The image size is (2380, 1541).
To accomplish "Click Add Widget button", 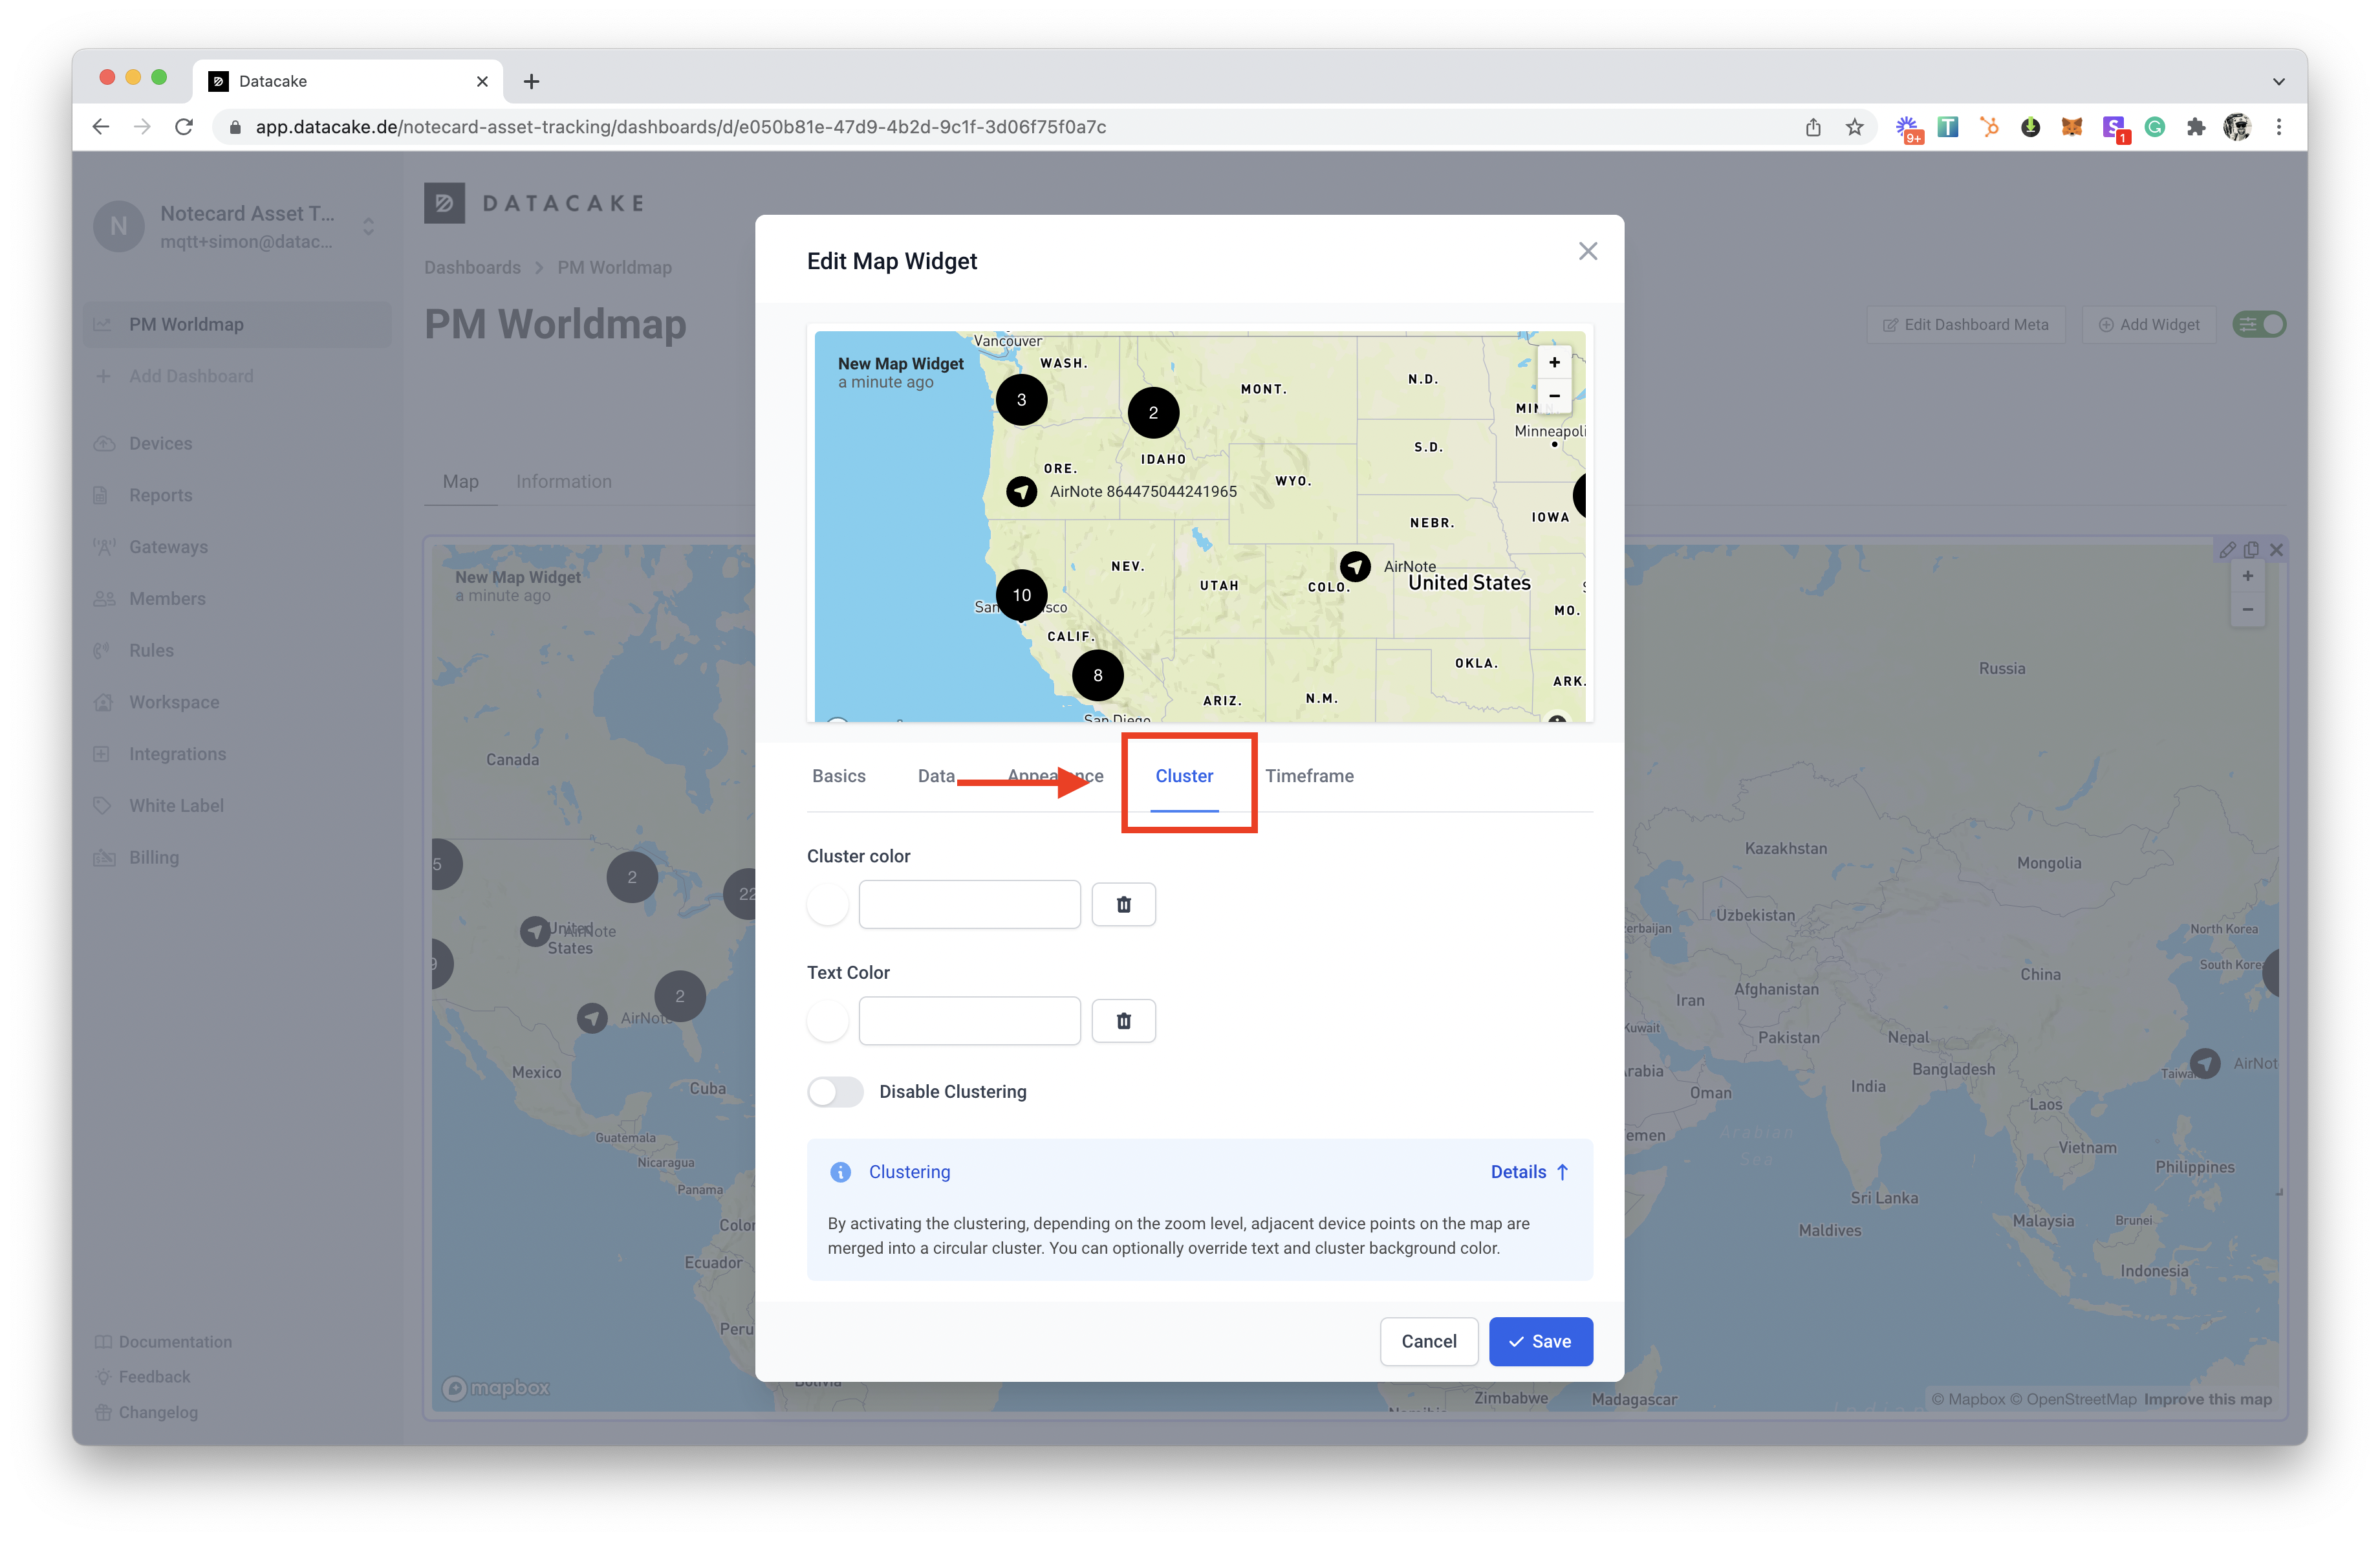I will coord(2148,324).
